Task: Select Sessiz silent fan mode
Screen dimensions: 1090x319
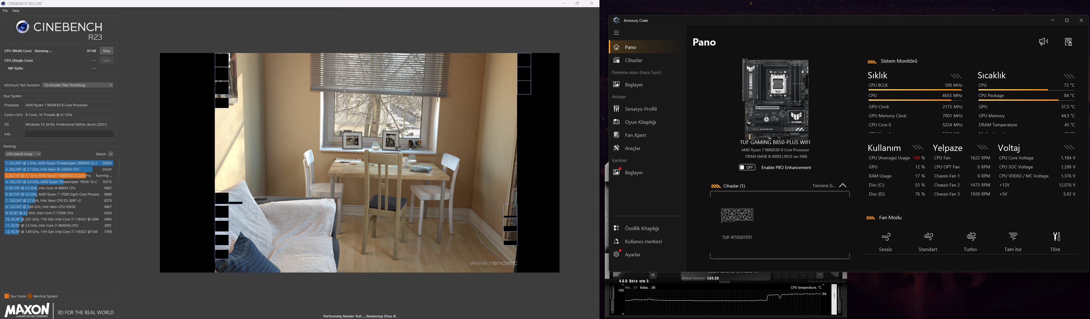Action: point(885,242)
